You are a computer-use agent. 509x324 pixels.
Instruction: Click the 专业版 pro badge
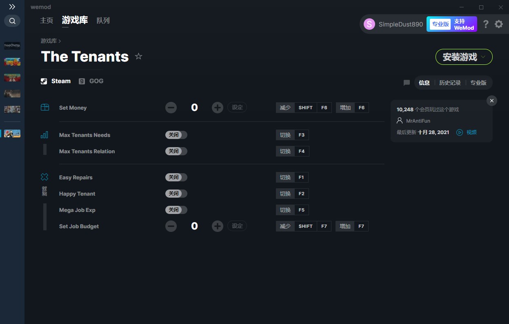440,24
